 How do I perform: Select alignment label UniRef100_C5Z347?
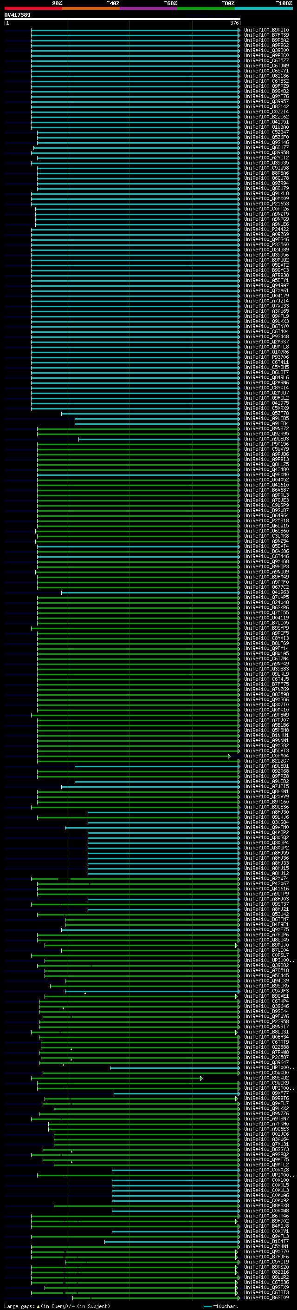(266, 132)
